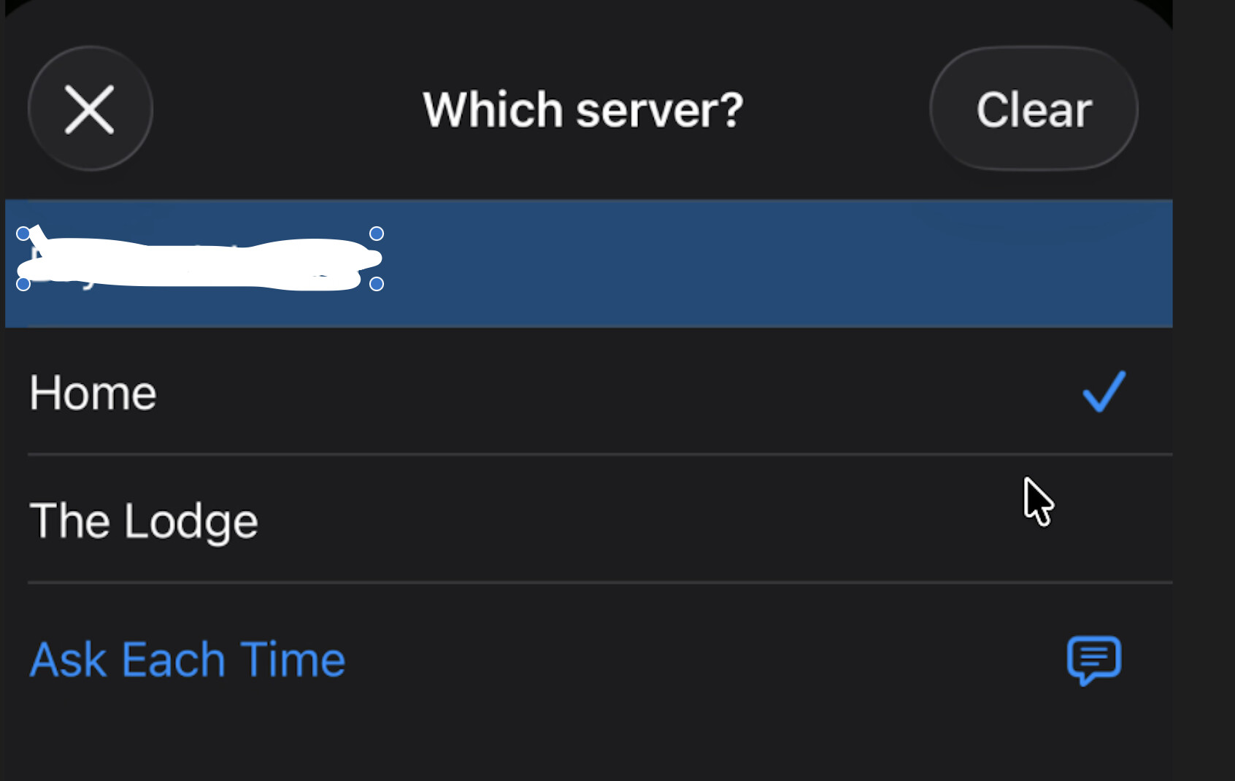Click the bottom-right selection handle of the scribble

[377, 284]
